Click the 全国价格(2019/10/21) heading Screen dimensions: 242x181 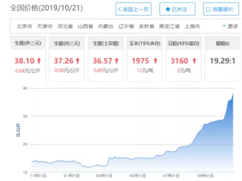pos(46,8)
